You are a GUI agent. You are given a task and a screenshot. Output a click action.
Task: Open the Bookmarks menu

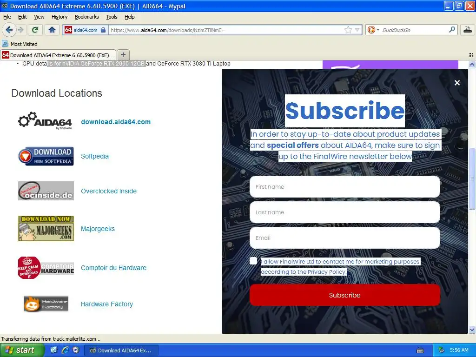87,17
